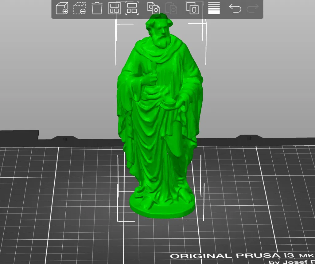Click the Arrange selection icon

pos(132,8)
